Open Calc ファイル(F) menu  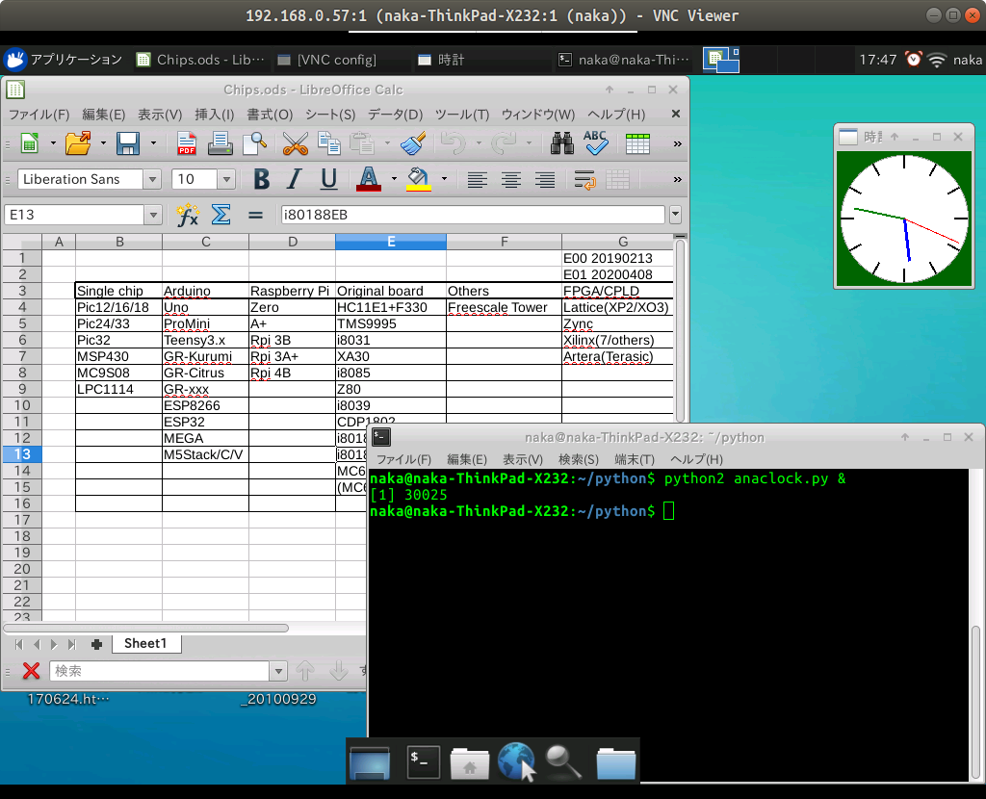(x=39, y=115)
